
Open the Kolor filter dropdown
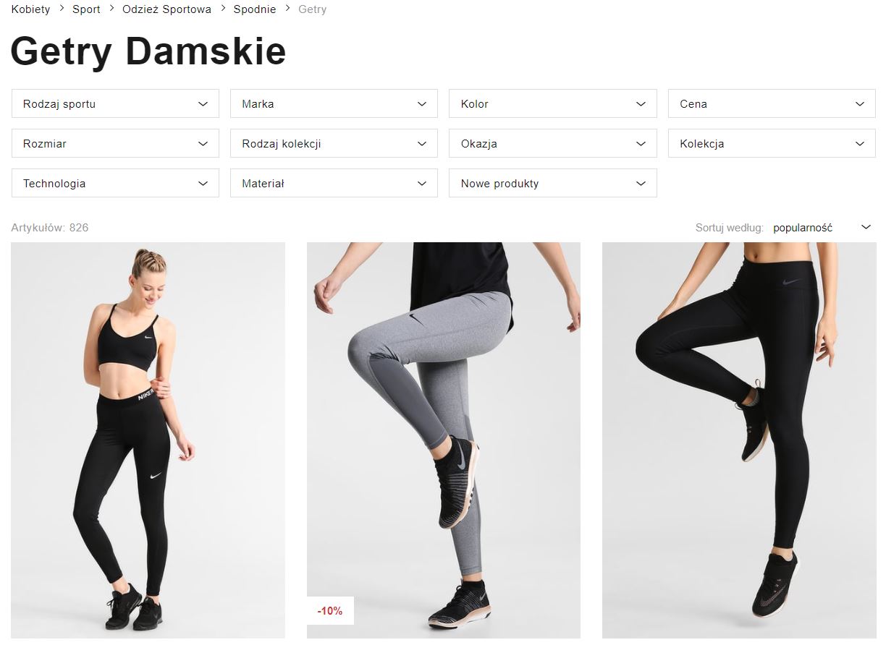pyautogui.click(x=553, y=103)
